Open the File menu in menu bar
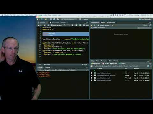Image resolution: width=153 pixels, height=114 pixels. [11, 15]
